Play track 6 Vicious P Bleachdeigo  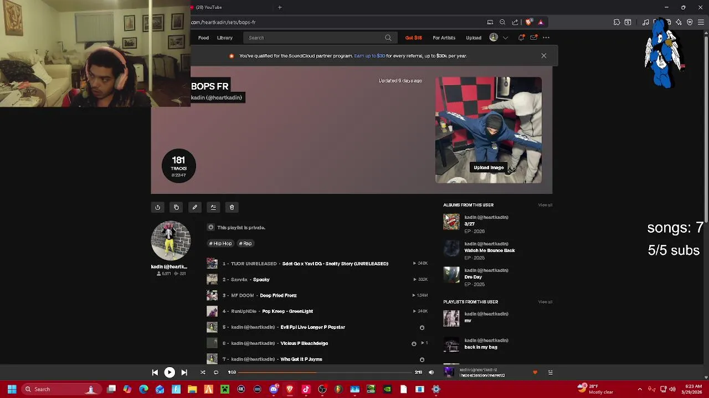coord(304,343)
